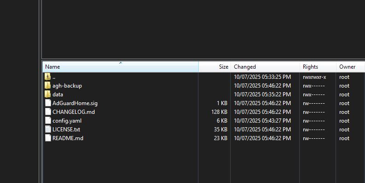Sort files by the Name column header
365x183 pixels.
point(121,67)
